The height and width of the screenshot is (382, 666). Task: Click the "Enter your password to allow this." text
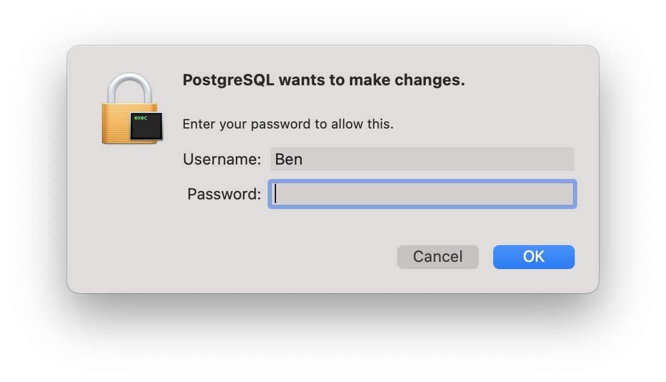pyautogui.click(x=288, y=124)
